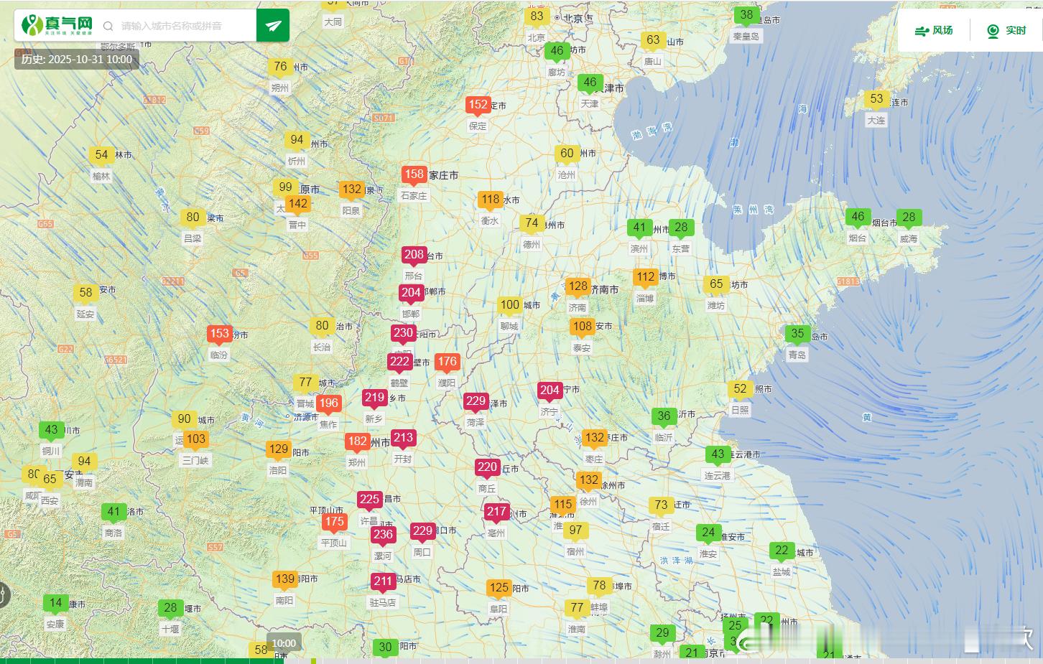Select the 开封 marker showing 213
1043x664 pixels.
403,439
